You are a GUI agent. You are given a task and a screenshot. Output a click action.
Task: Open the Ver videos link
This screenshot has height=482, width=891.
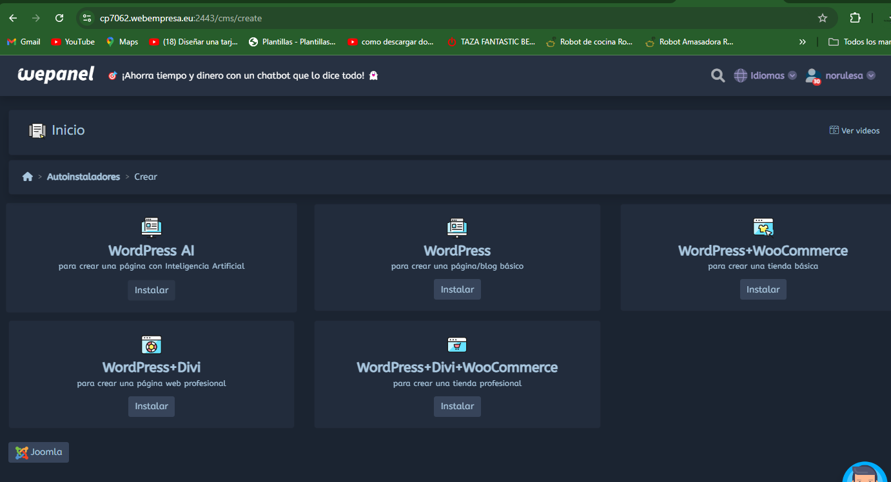854,130
